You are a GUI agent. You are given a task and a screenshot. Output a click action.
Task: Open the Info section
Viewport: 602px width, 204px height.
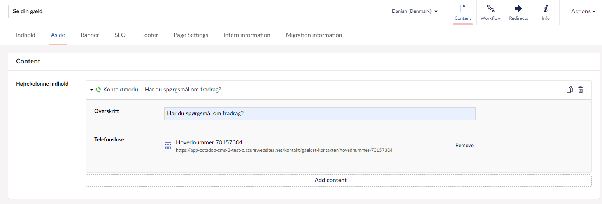[546, 12]
